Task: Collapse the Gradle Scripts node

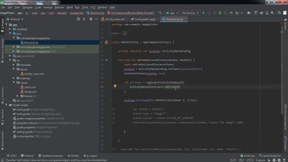Action: tap(6, 105)
